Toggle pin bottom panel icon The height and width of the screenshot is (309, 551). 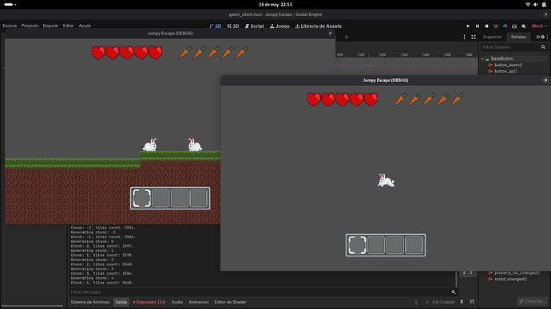point(462,302)
